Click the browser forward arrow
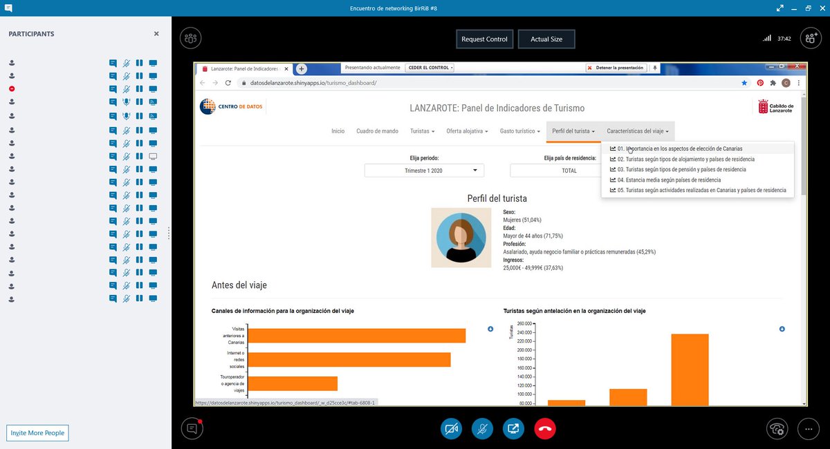Viewport: 830px width, 449px height. click(215, 82)
